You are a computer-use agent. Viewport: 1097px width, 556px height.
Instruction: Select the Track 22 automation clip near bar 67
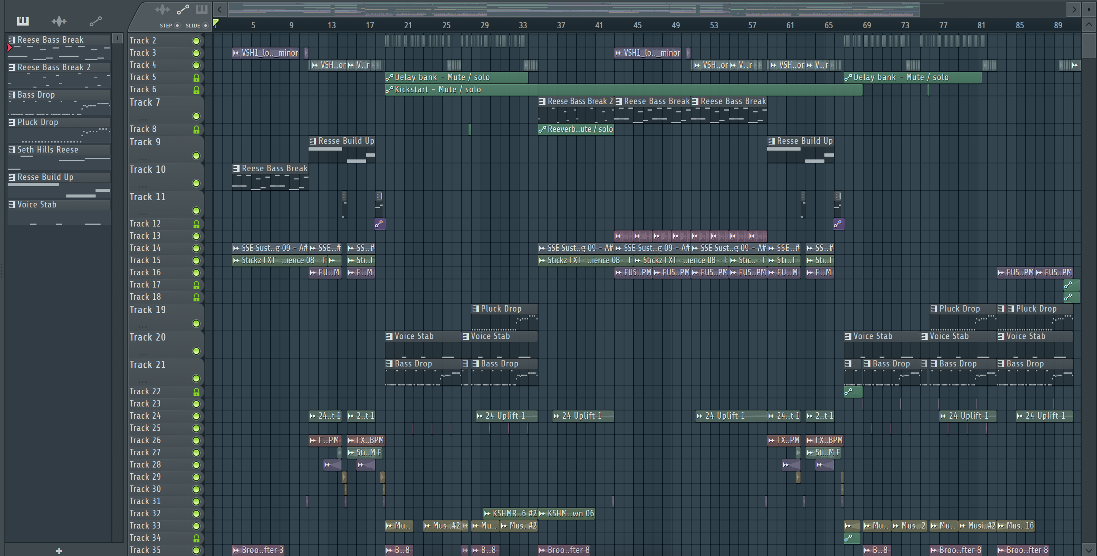coord(853,392)
